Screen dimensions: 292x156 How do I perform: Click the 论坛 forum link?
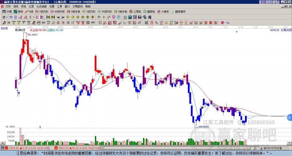pos(270,2)
